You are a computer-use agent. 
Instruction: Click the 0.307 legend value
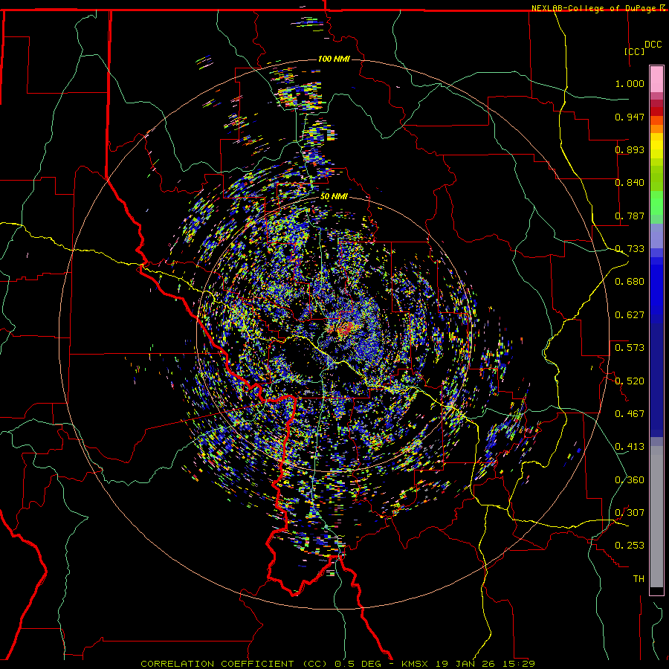pyautogui.click(x=630, y=513)
